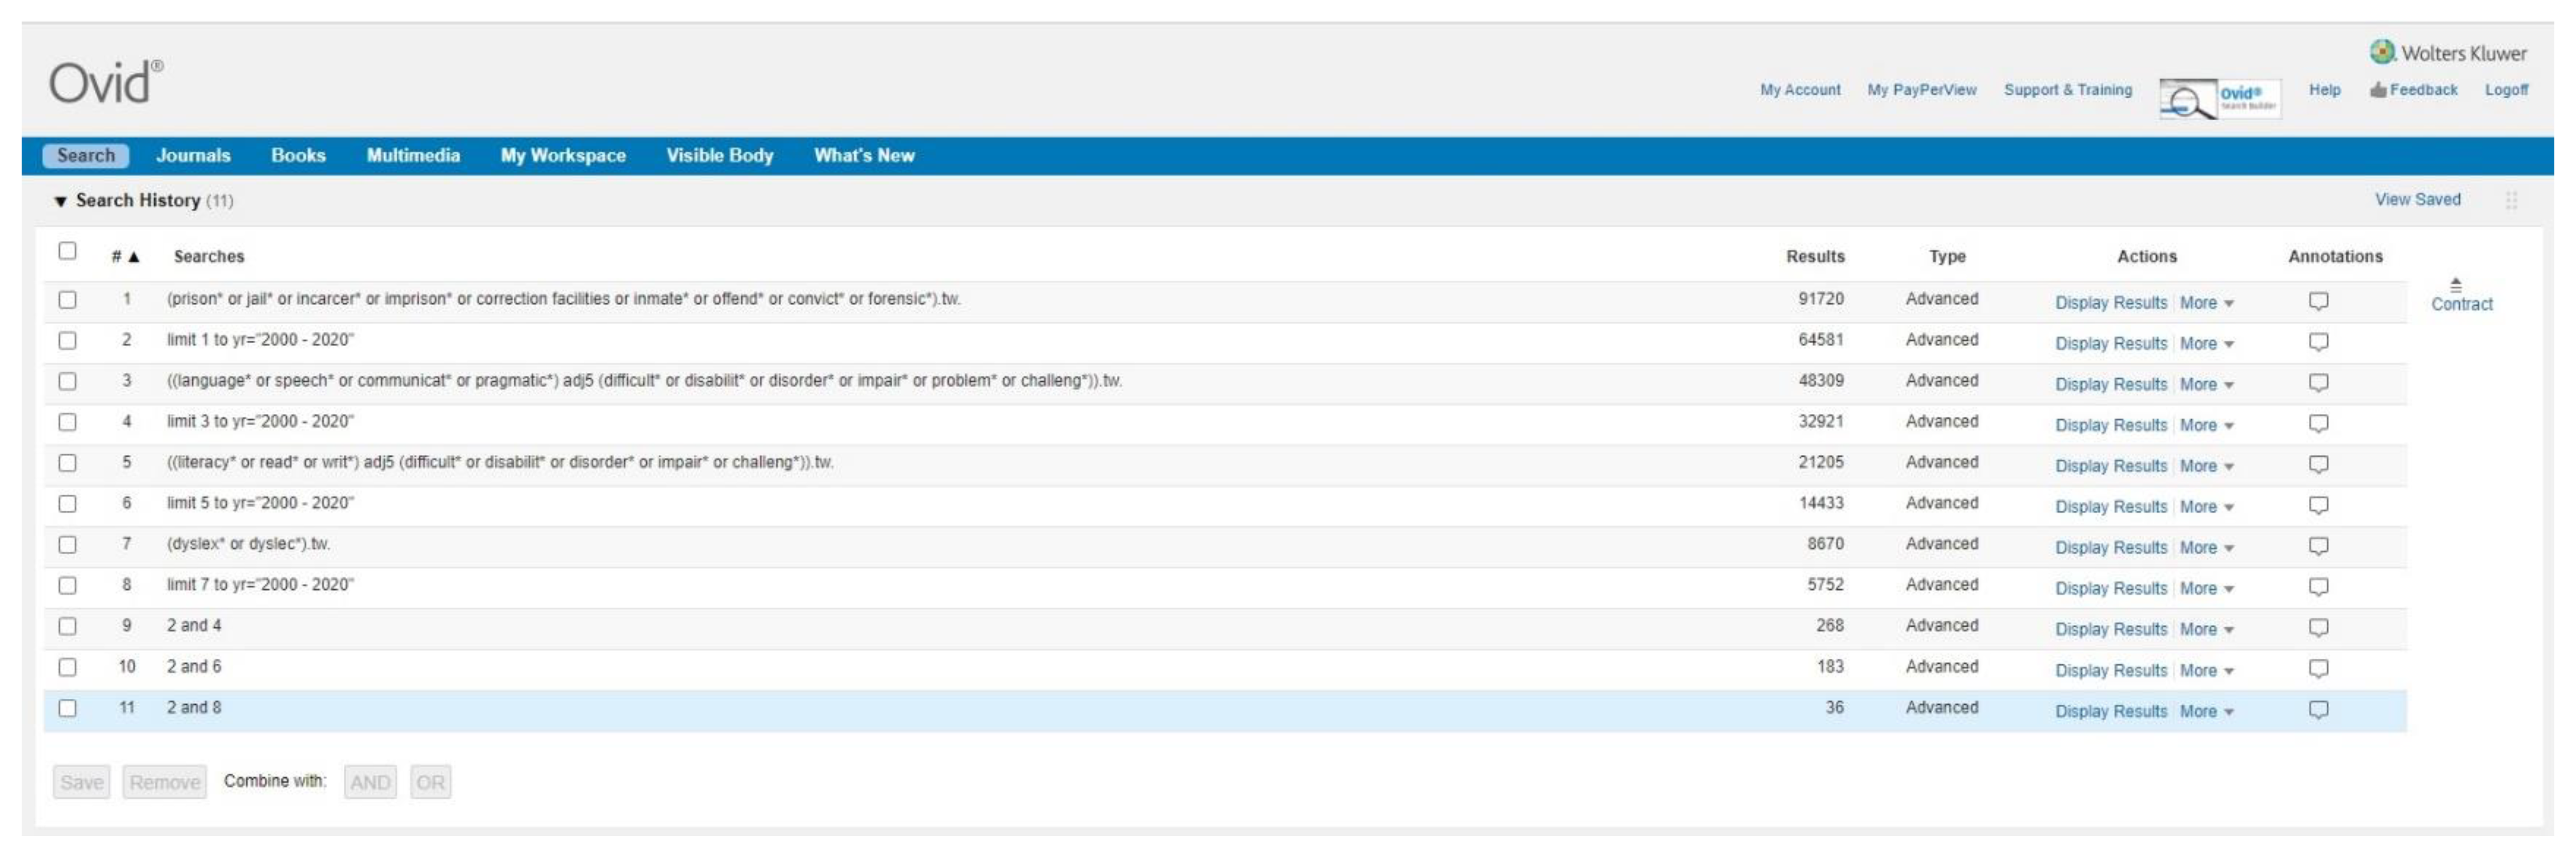Click the Feedback thumbs-up icon

(x=2378, y=90)
